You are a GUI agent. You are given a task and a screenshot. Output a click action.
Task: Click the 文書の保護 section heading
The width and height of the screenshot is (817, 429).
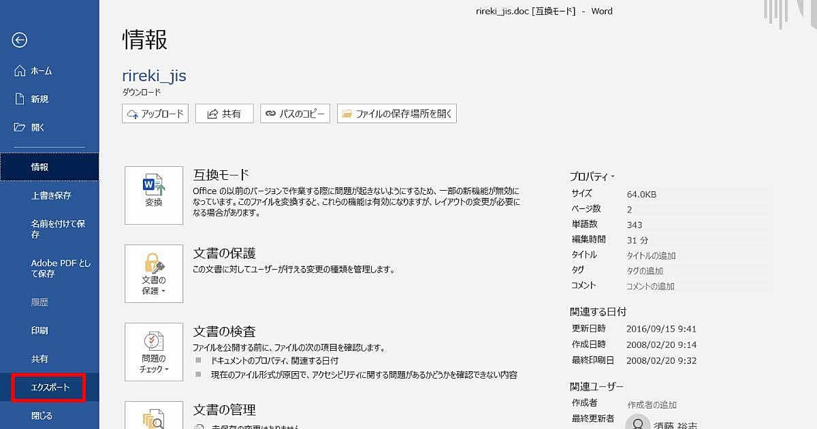coord(224,253)
